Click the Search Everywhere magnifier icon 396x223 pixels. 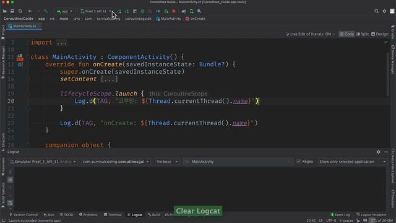(377, 11)
